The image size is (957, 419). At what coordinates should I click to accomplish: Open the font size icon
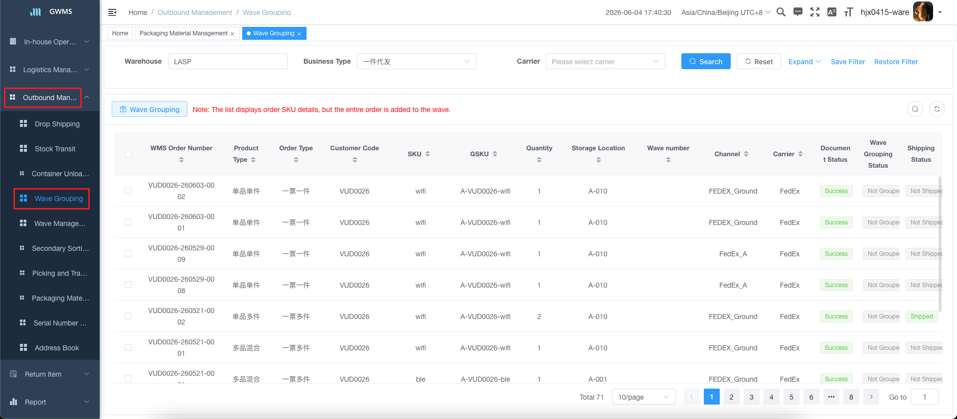(x=848, y=12)
